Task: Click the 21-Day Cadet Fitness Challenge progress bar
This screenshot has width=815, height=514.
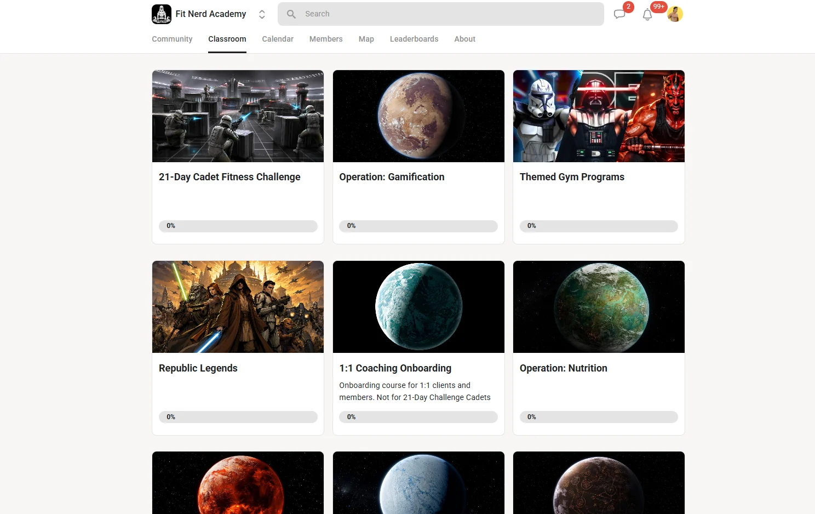Action: [x=238, y=226]
